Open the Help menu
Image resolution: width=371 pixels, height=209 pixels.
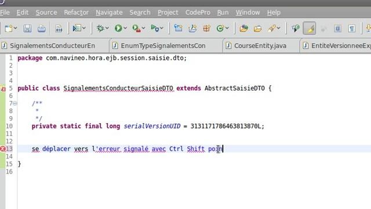tap(274, 12)
